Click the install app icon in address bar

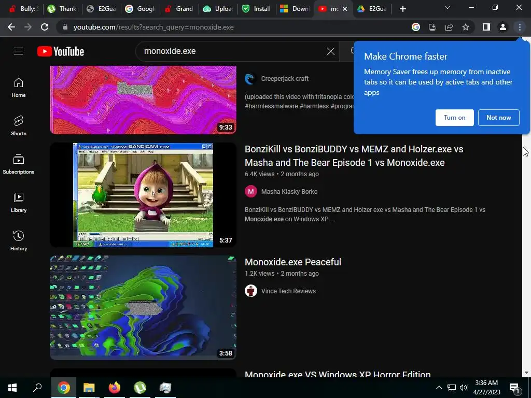tap(432, 27)
